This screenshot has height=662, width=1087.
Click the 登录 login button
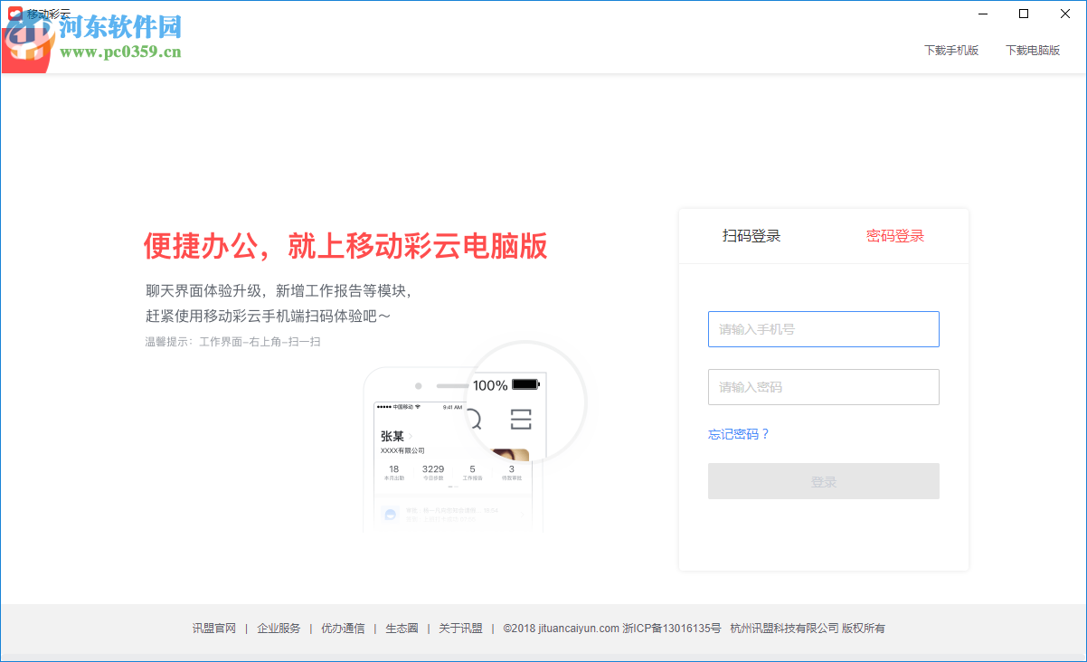point(823,480)
